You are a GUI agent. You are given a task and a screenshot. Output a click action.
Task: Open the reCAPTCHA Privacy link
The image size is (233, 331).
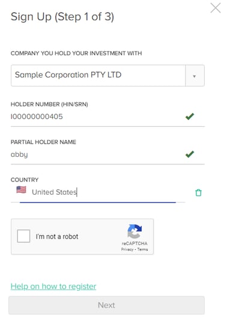(127, 249)
